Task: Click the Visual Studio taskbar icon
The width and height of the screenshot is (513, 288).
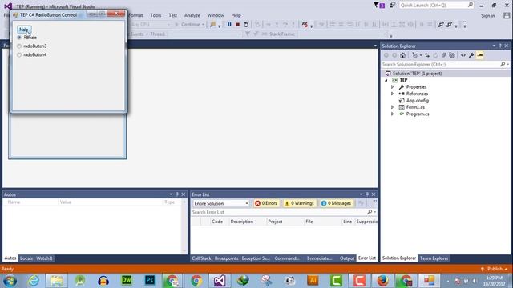Action: coord(220,281)
